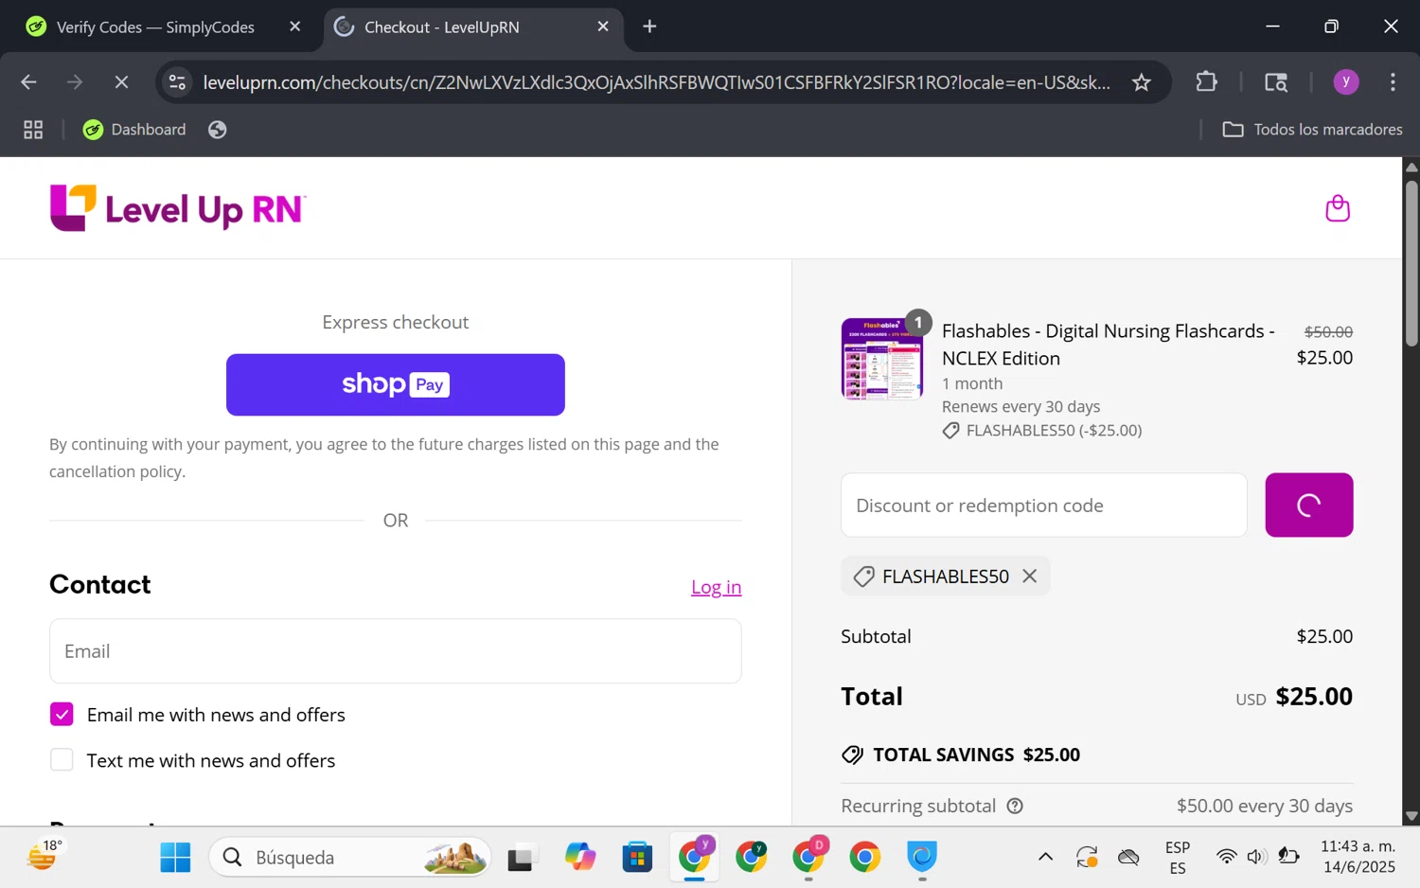1420x888 pixels.
Task: Click the Recurring subtotal help icon
Action: point(1015,806)
